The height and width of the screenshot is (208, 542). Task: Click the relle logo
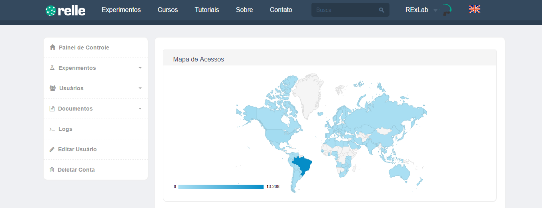coord(66,10)
